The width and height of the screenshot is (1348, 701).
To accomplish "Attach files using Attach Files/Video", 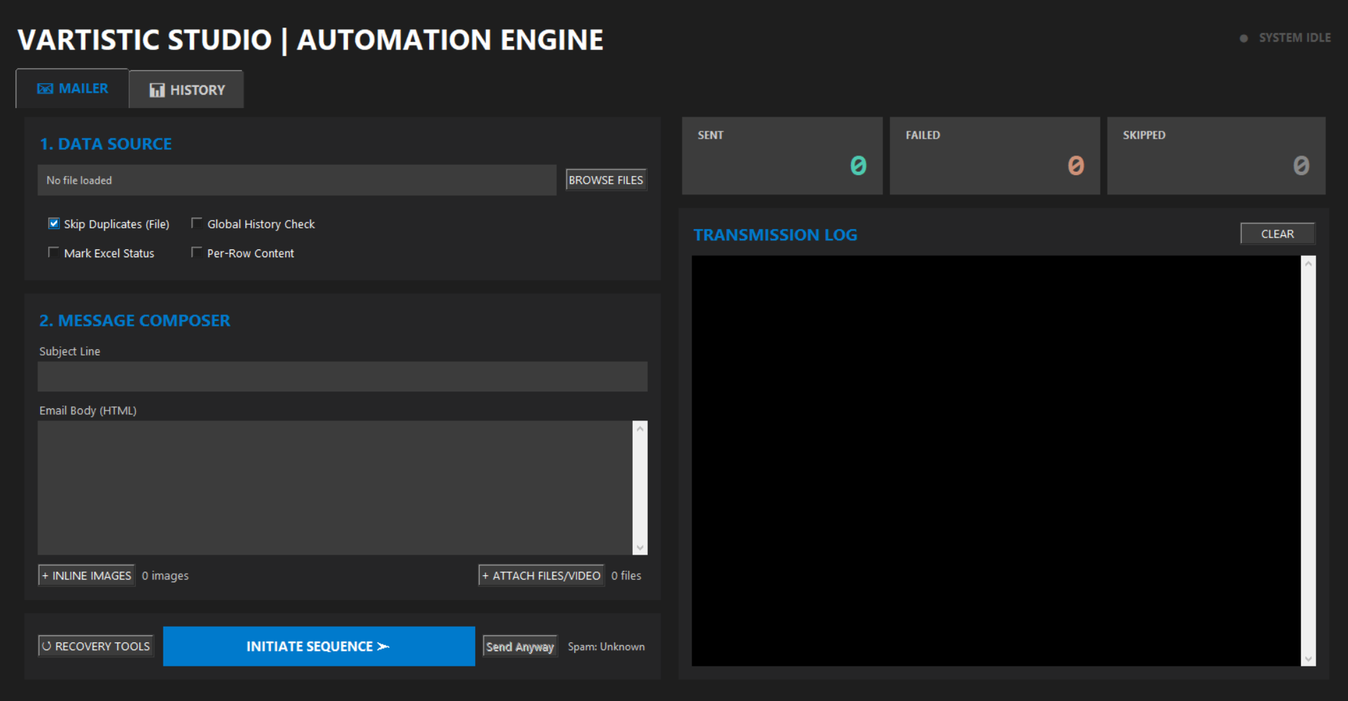I will [x=541, y=575].
